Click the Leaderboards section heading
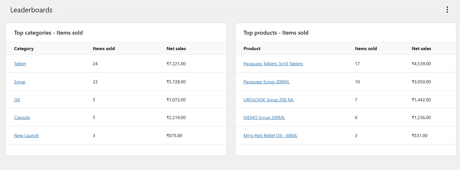Screen dimensions: 460x170 (31, 10)
